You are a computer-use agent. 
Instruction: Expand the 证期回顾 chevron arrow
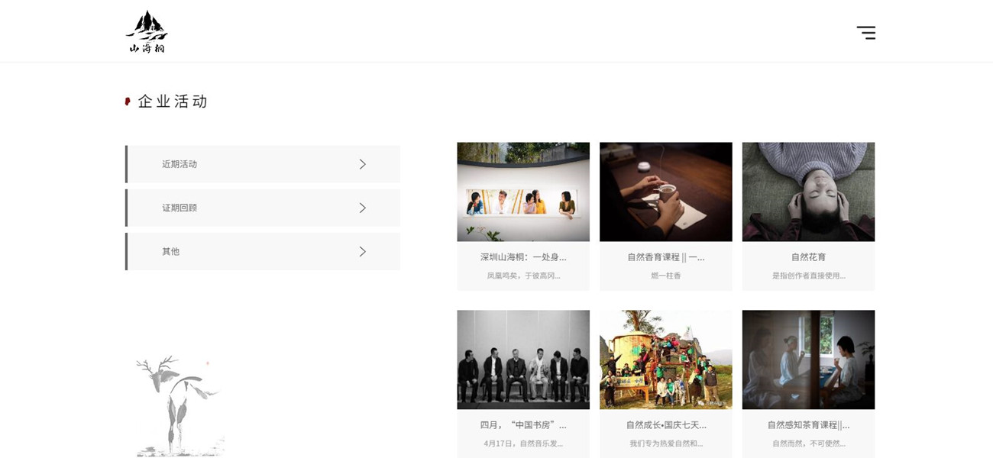tap(363, 208)
